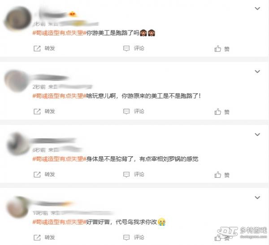The image size is (269, 245).
Task: Repost the 宰相刘罗锅 post via share icon
Action: click(37, 175)
